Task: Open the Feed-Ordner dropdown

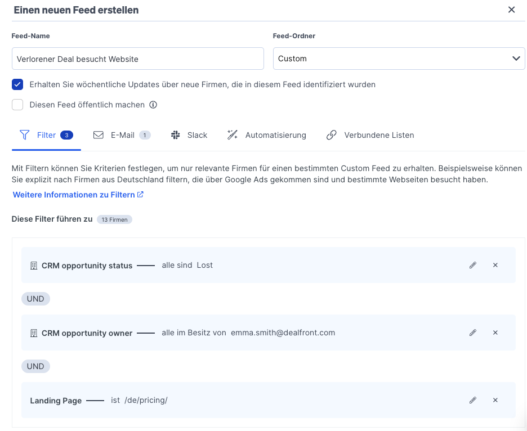Action: click(x=398, y=58)
